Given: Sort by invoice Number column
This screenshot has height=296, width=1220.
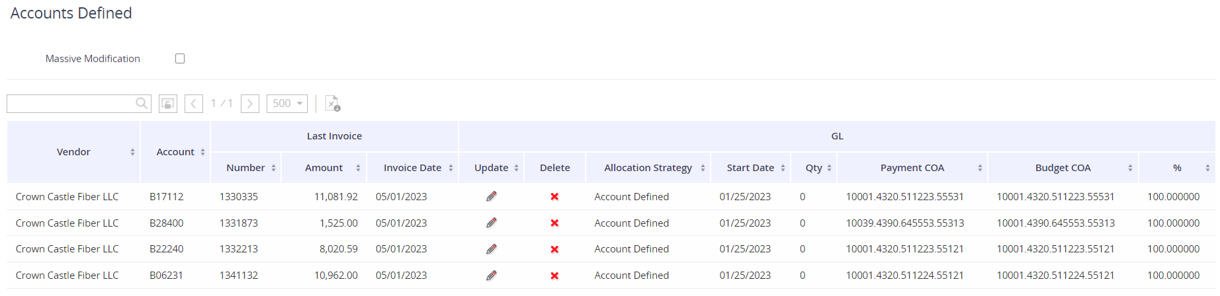Looking at the screenshot, I should pyautogui.click(x=273, y=168).
